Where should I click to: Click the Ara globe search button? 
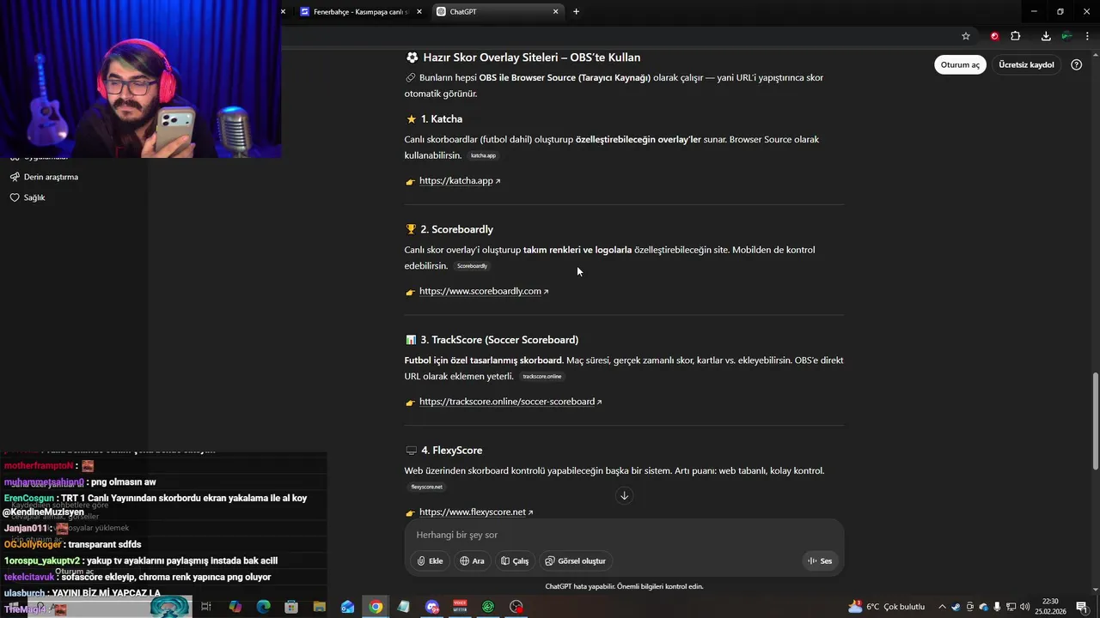(x=472, y=560)
